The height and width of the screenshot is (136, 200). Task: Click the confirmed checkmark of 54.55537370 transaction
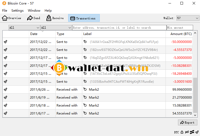click(x=6, y=113)
